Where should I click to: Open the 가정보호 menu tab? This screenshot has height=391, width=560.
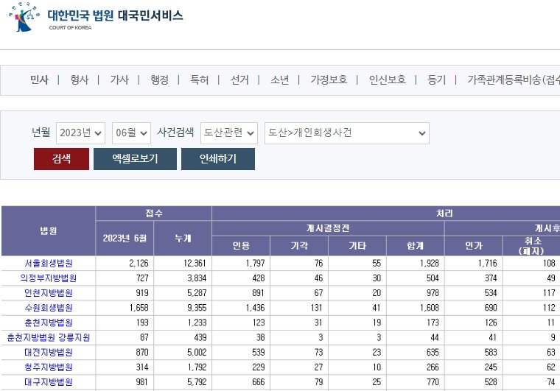tap(329, 80)
